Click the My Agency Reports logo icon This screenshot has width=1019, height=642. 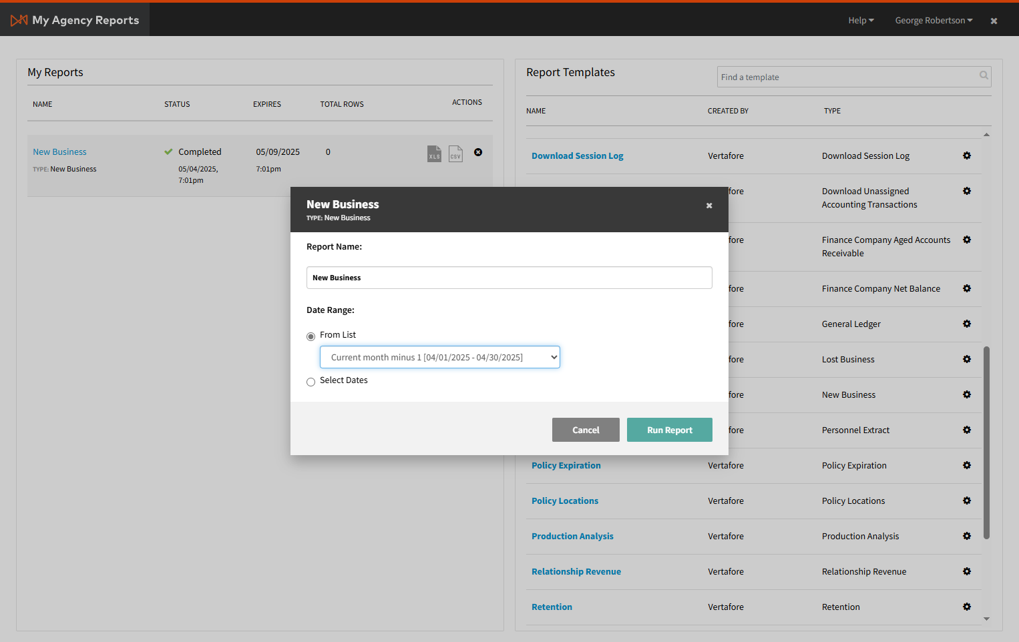19,20
